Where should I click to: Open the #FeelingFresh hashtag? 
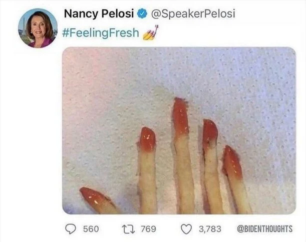point(101,32)
